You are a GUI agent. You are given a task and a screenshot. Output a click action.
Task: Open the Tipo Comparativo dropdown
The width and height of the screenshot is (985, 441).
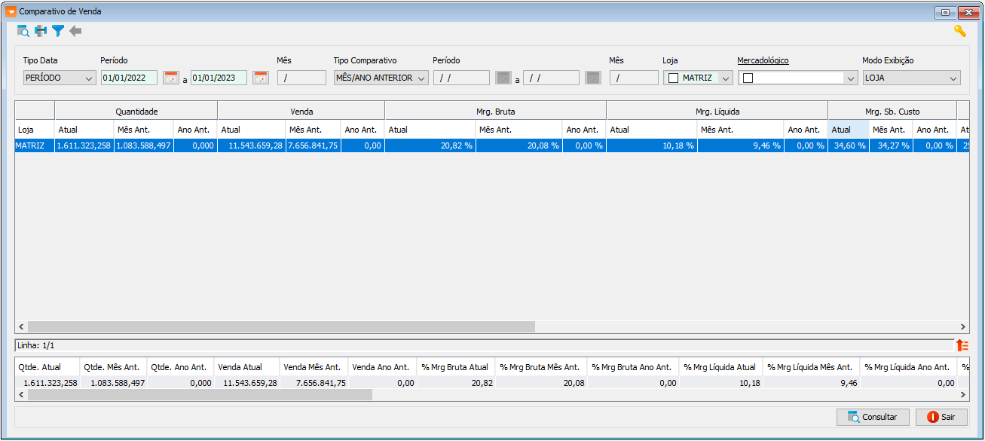click(x=381, y=78)
